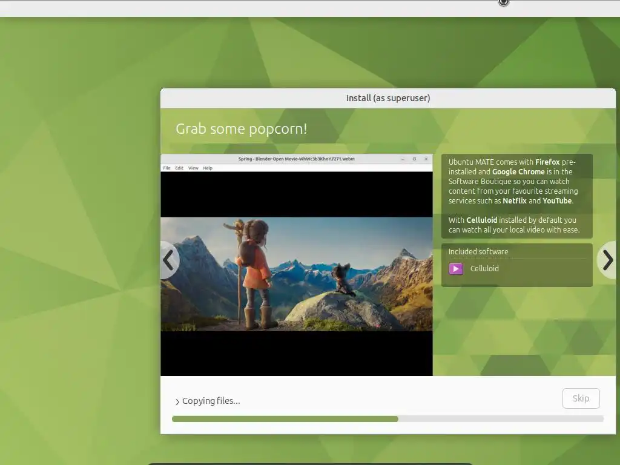This screenshot has height=465, width=620.
Task: Go to the previous slide with left arrow
Action: click(170, 260)
